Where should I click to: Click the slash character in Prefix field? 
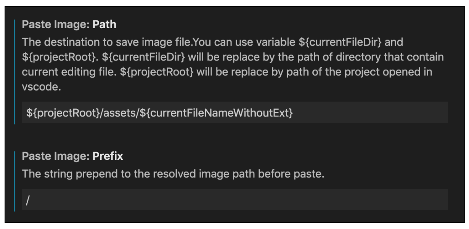click(x=28, y=200)
